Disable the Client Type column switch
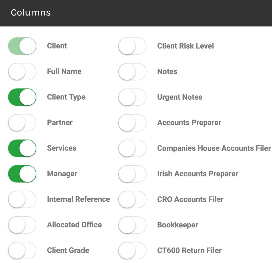 click(22, 97)
